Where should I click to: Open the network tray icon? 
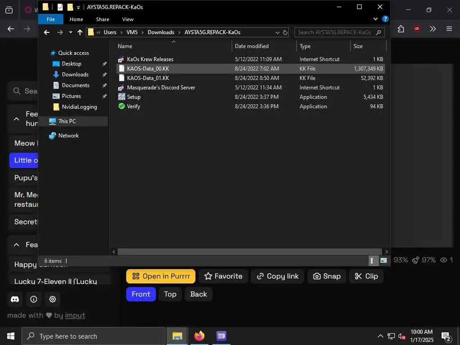tap(391, 336)
